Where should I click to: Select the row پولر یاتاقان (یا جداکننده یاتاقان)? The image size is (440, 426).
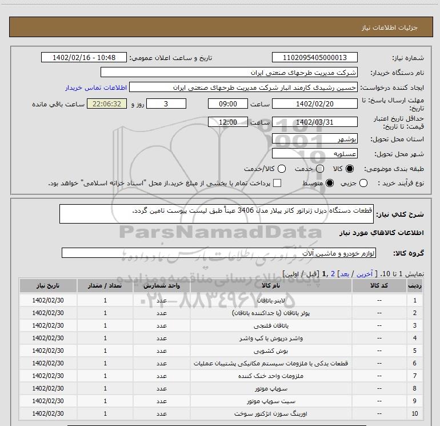coord(221,313)
